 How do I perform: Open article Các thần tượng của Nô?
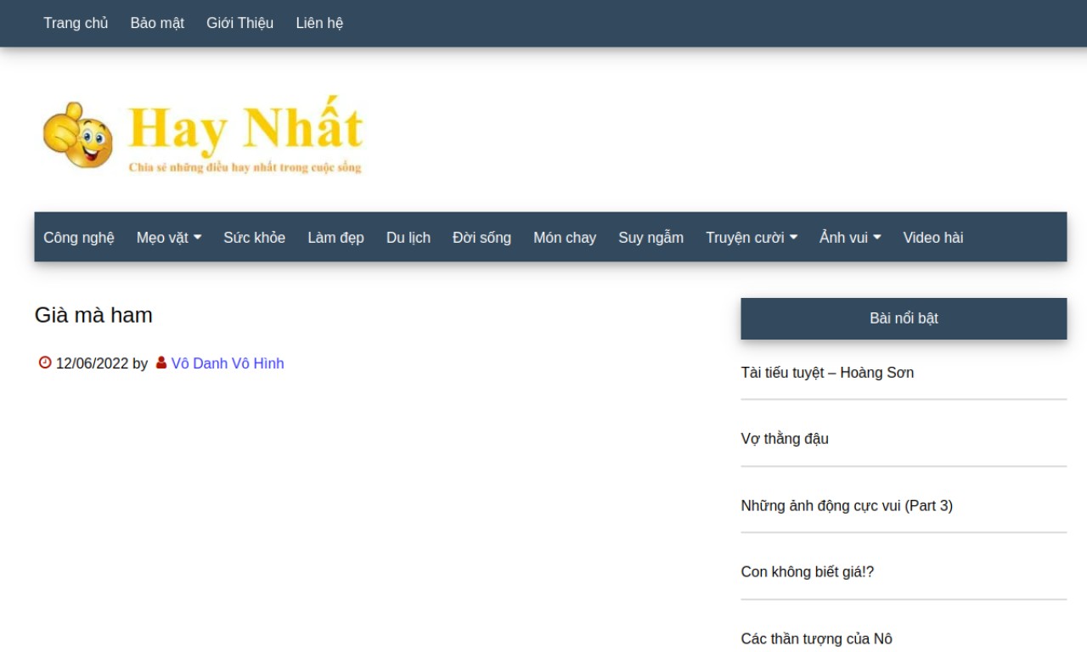816,639
